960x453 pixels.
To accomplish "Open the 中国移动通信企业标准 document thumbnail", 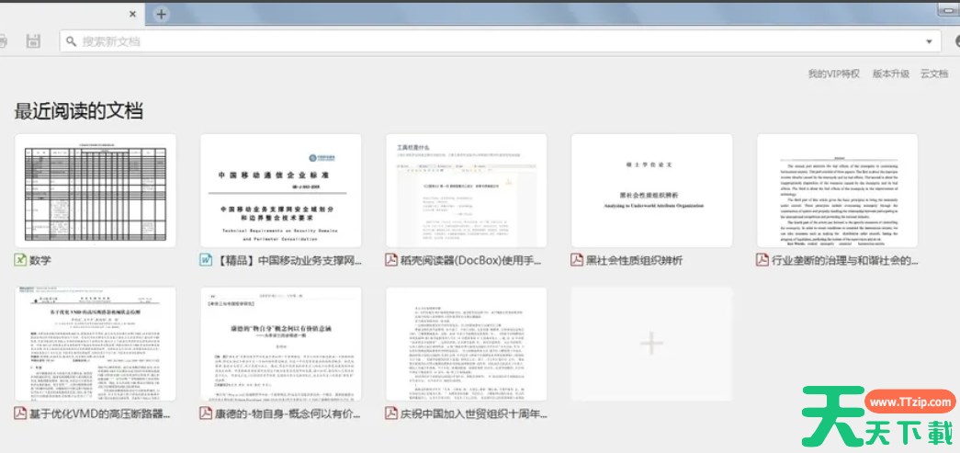I will coord(280,190).
